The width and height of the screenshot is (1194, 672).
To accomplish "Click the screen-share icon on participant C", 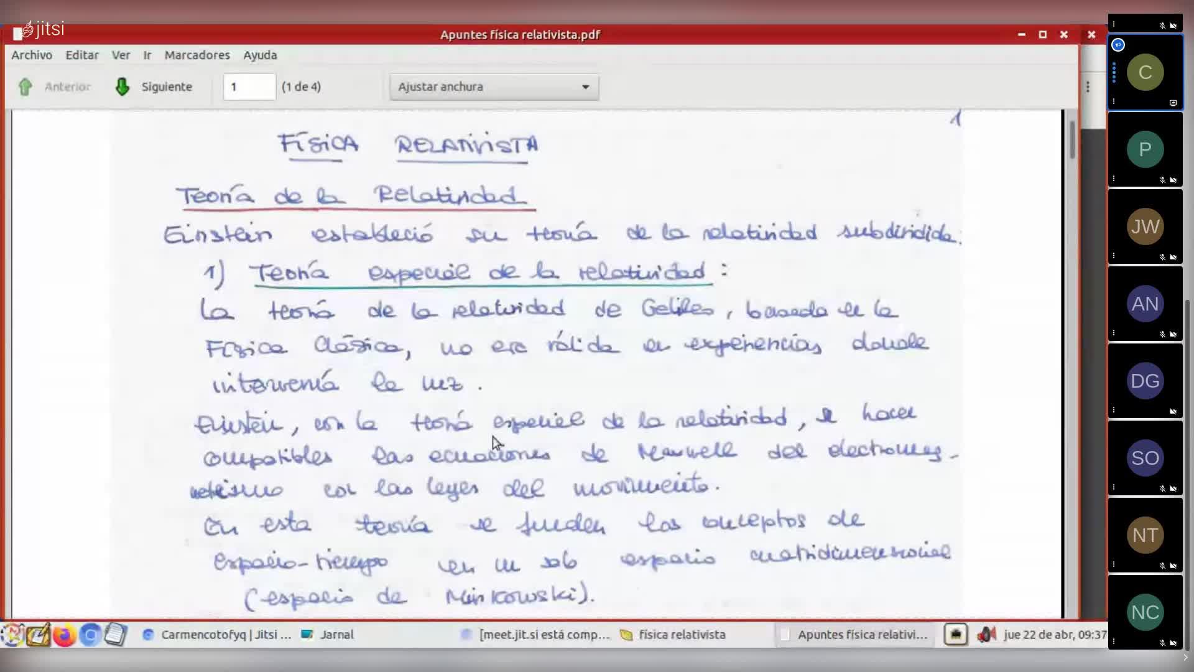I will (x=1173, y=103).
